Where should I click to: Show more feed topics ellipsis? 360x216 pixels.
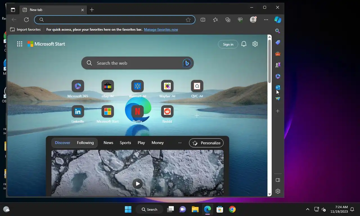tap(180, 143)
